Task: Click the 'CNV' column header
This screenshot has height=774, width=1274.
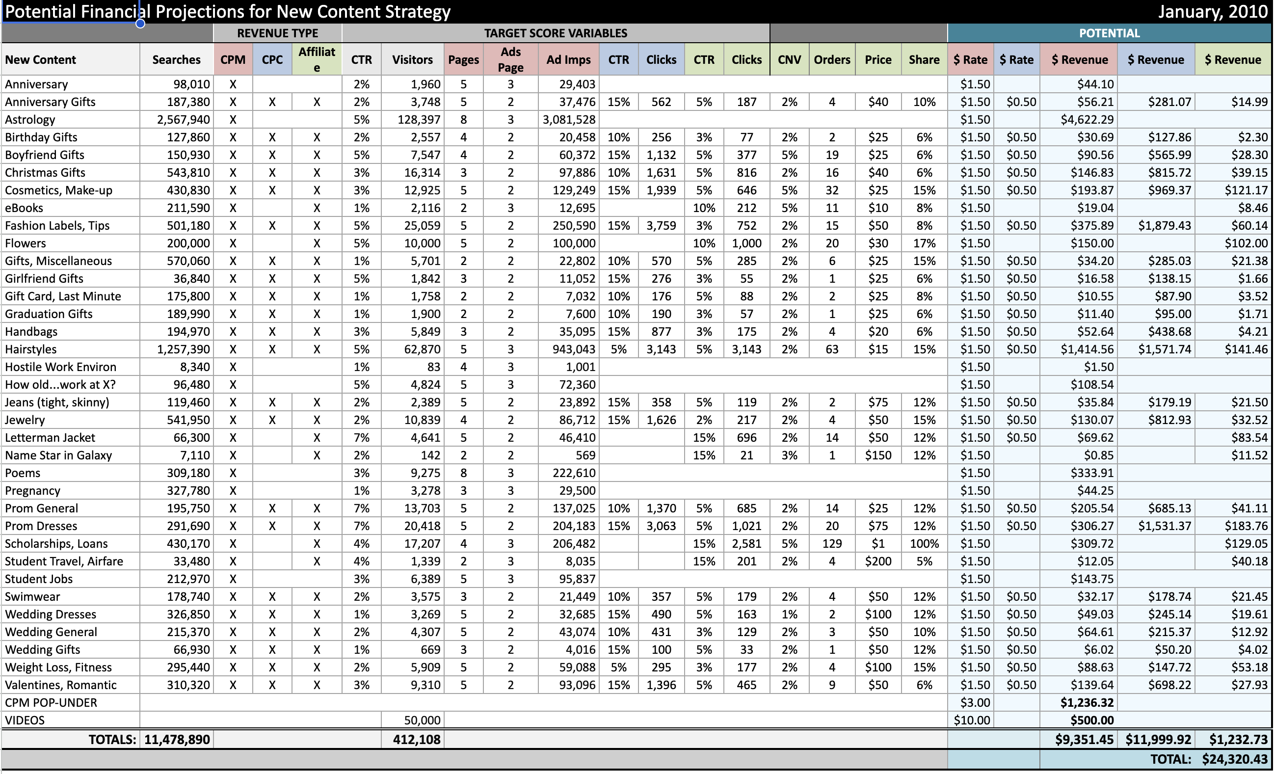Action: [790, 59]
